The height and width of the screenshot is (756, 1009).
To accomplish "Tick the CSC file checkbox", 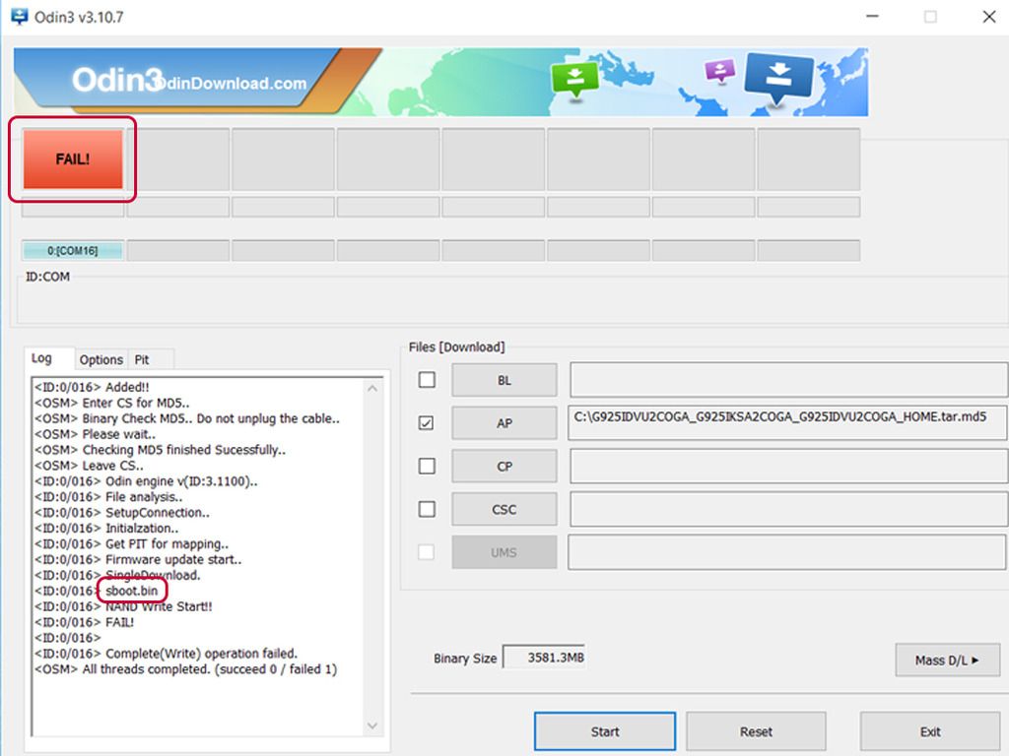I will coord(427,509).
